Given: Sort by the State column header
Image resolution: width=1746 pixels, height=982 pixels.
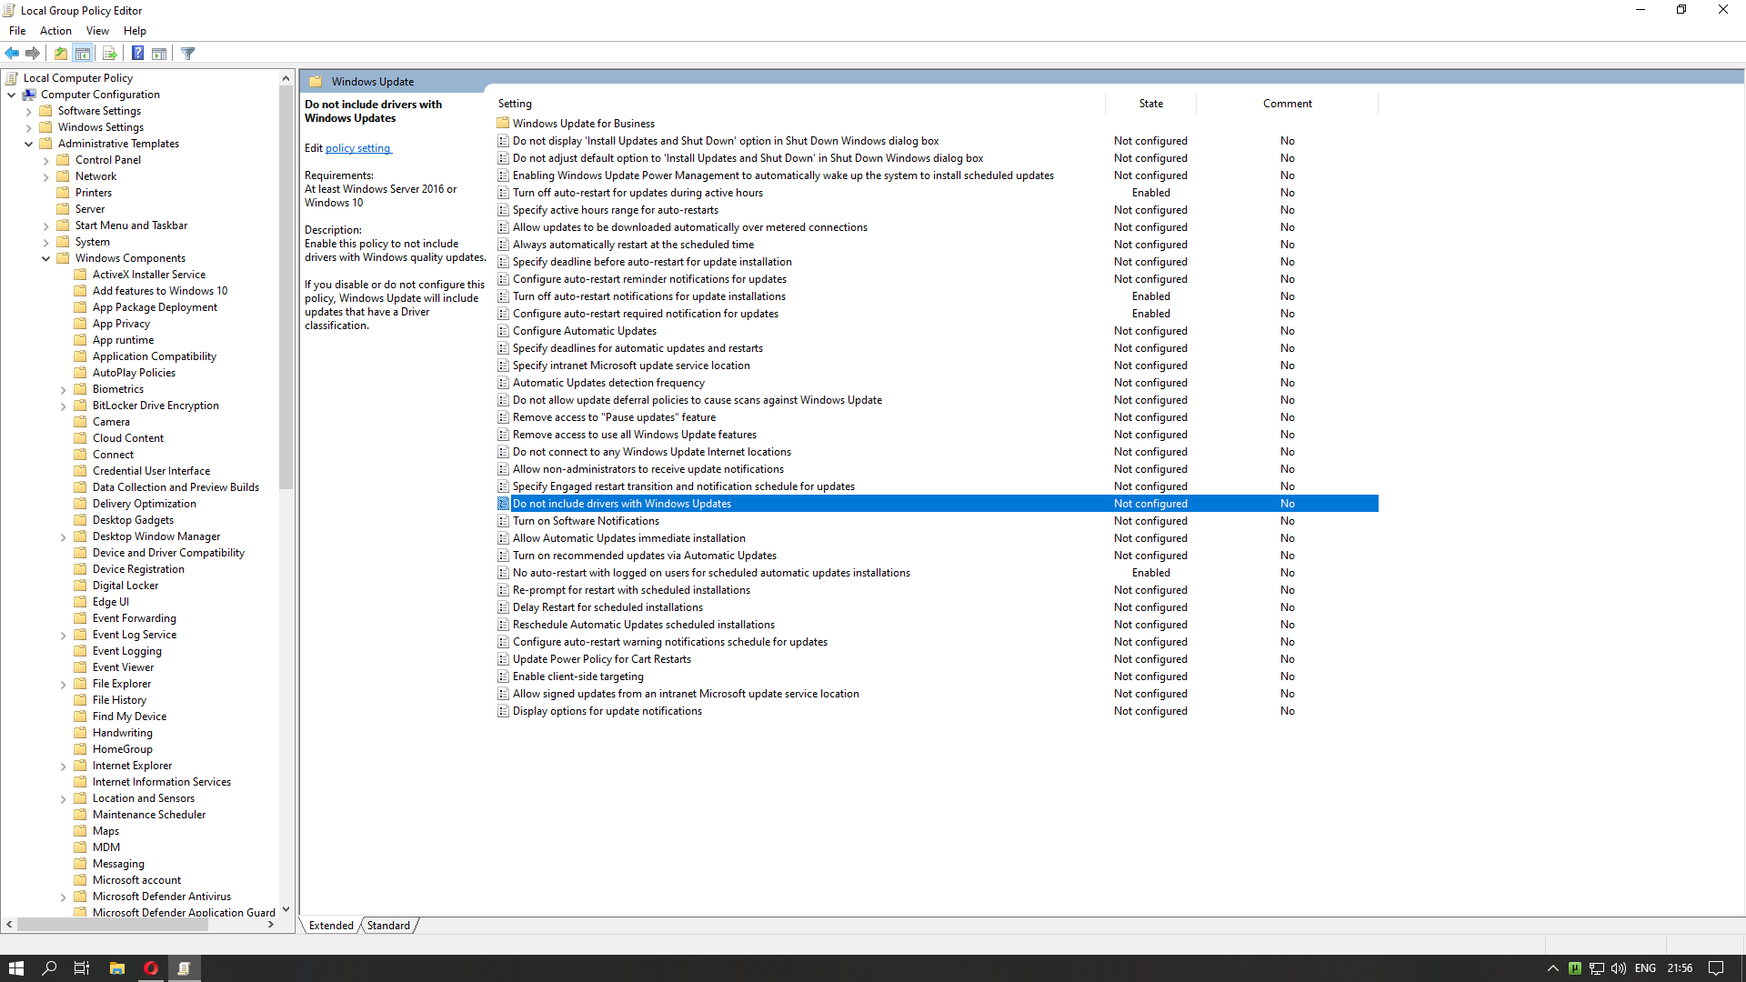Looking at the screenshot, I should 1150,104.
